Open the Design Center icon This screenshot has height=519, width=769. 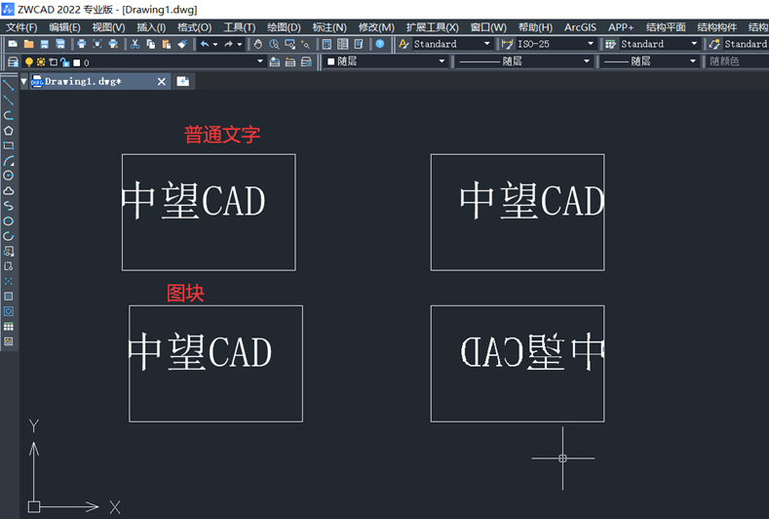coord(342,44)
